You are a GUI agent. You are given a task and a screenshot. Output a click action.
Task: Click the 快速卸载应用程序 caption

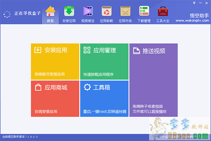coord(98,74)
